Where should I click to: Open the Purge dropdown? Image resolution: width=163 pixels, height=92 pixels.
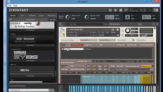click(x=115, y=32)
